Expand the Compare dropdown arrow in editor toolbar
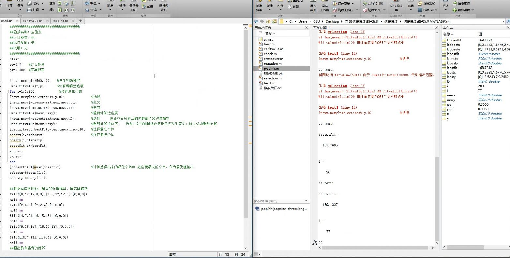510x258 pixels. click(43, 3)
